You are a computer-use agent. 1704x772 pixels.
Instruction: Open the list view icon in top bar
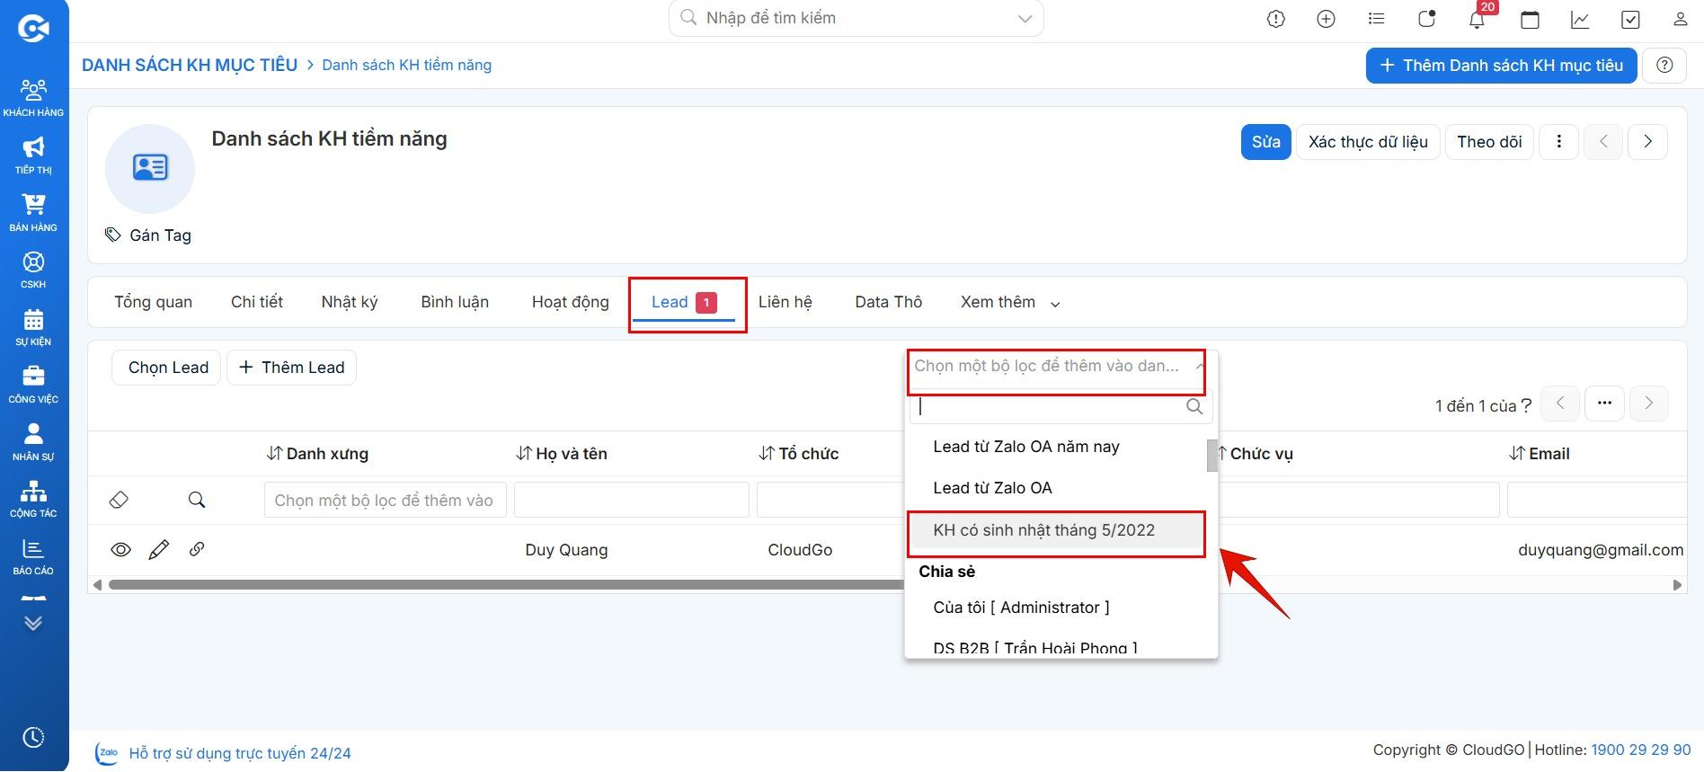(1376, 19)
